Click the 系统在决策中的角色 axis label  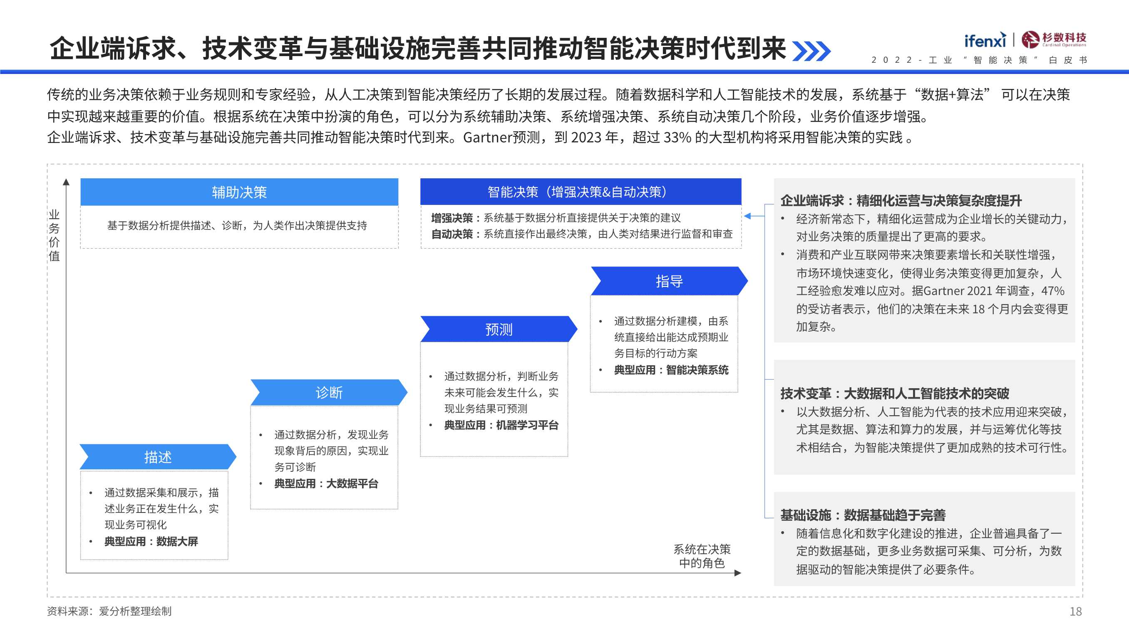pyautogui.click(x=702, y=556)
